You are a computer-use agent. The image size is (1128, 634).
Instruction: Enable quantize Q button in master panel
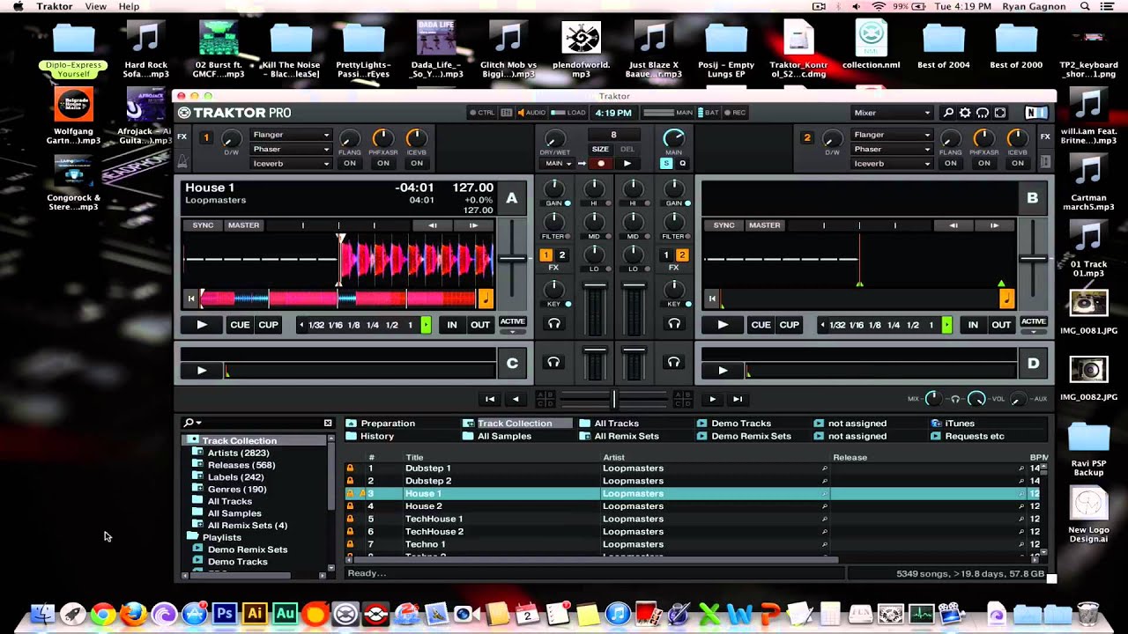coord(682,163)
